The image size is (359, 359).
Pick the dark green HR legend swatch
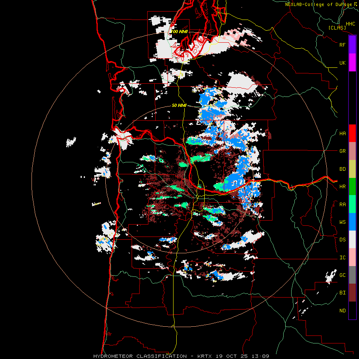click(x=352, y=187)
